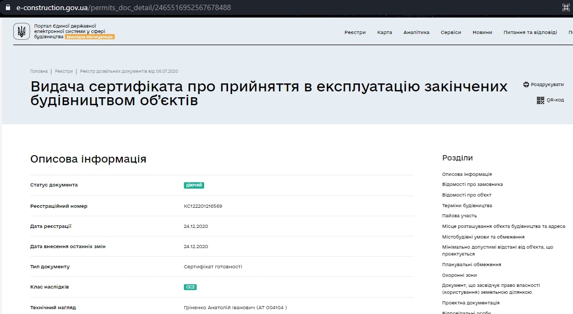Click the Ukrainian trident portal logo
Image resolution: width=573 pixels, height=314 pixels.
click(22, 31)
